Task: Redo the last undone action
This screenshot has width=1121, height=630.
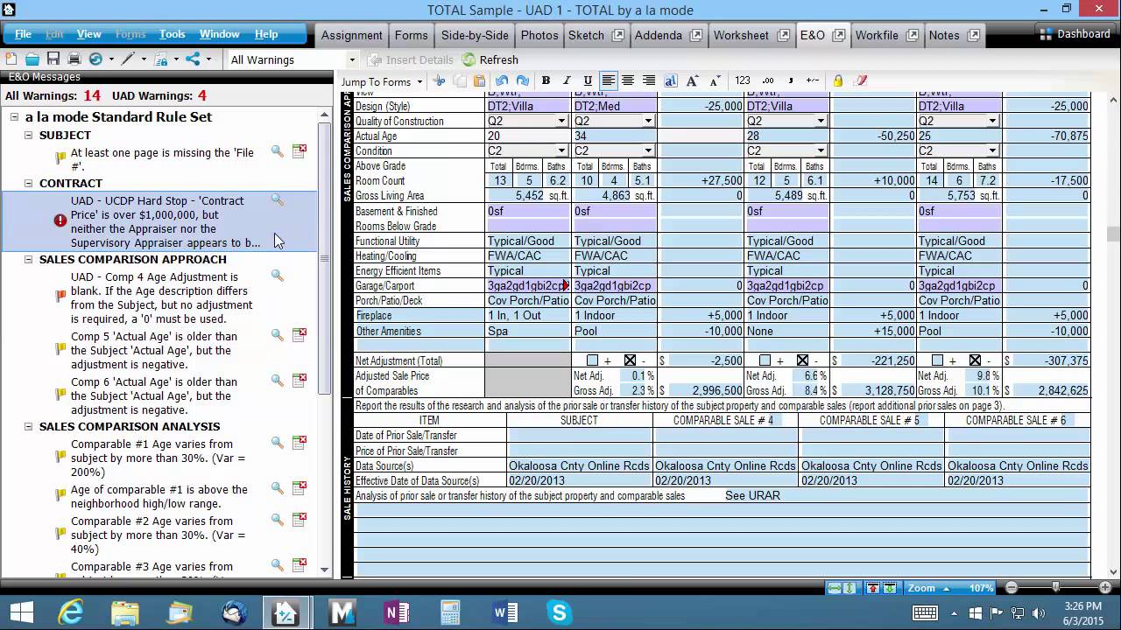Action: 522,81
